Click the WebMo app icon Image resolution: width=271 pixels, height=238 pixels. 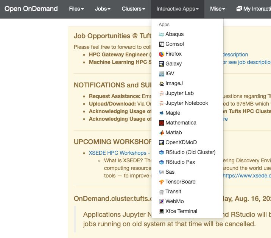pyautogui.click(x=161, y=202)
